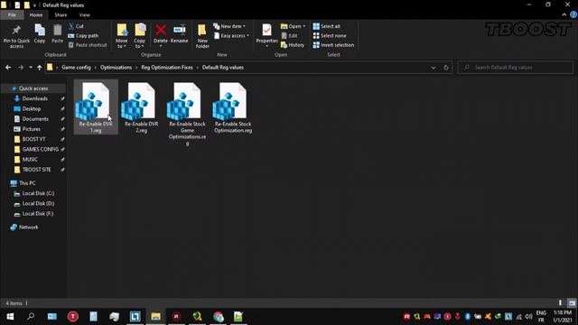Navigate to Game config in breadcrumb
578x325 pixels.
tap(76, 68)
